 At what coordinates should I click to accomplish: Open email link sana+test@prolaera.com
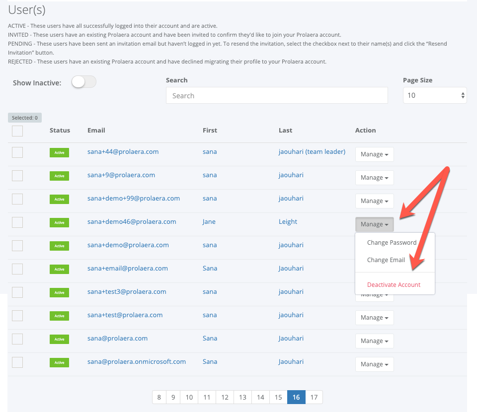[x=125, y=315]
